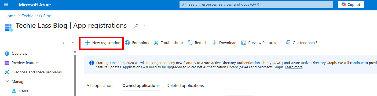Click the Troubleshoot wrench icon

point(156,43)
